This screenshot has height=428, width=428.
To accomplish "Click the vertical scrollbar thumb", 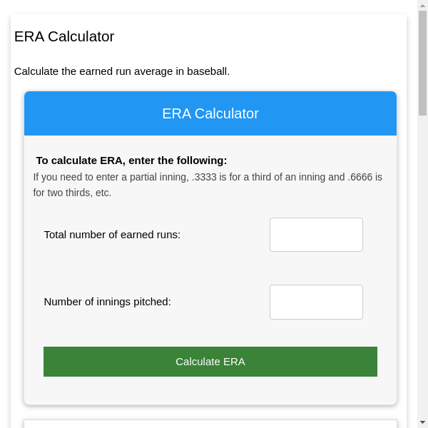I will pos(422,63).
